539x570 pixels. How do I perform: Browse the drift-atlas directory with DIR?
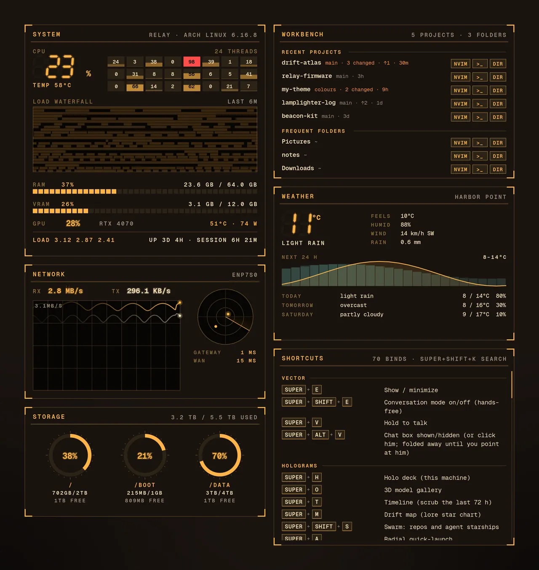coord(498,64)
